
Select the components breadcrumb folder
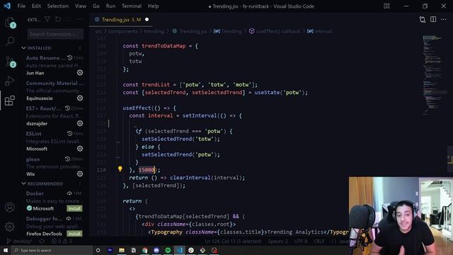pos(122,31)
